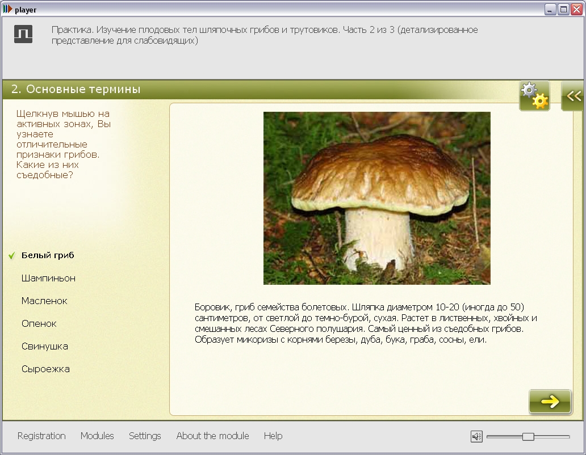
Task: Click the green checkmark beside Белый гриб
Action: pyautogui.click(x=12, y=255)
